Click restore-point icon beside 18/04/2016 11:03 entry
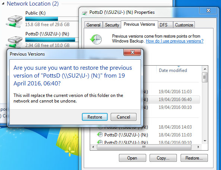 [x=100, y=135]
